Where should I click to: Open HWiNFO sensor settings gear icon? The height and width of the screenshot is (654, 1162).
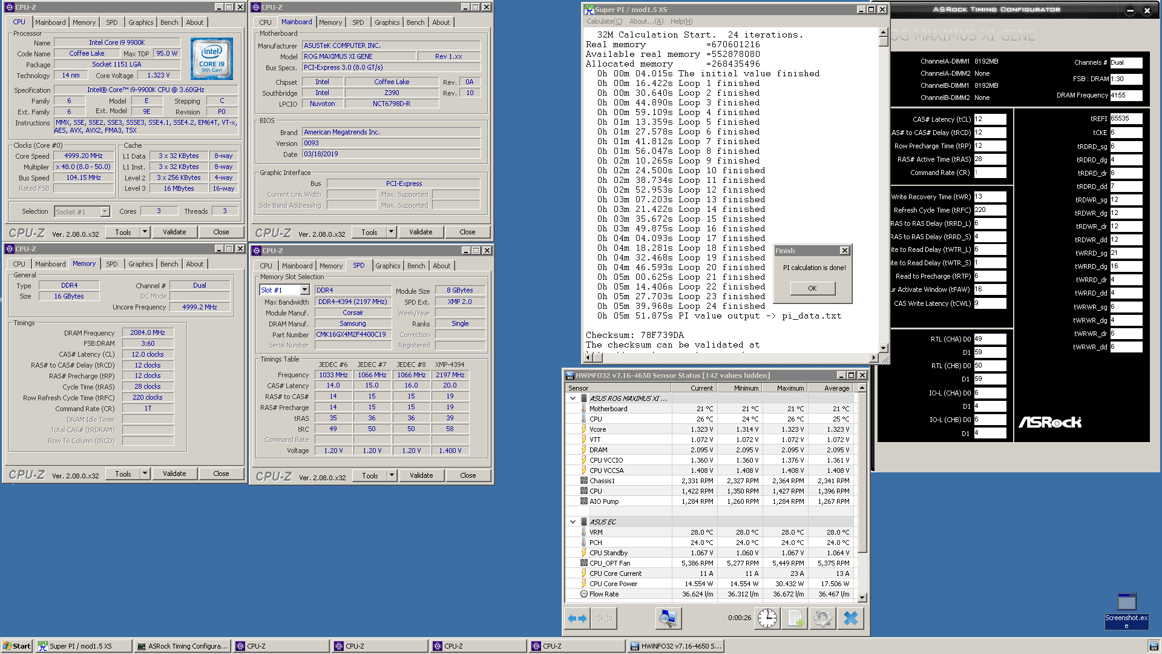coord(822,618)
